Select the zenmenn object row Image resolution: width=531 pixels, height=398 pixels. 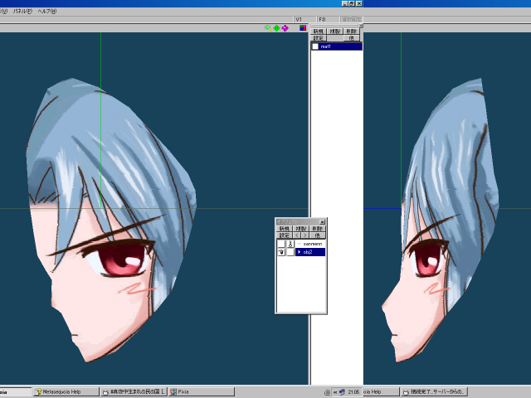(310, 244)
